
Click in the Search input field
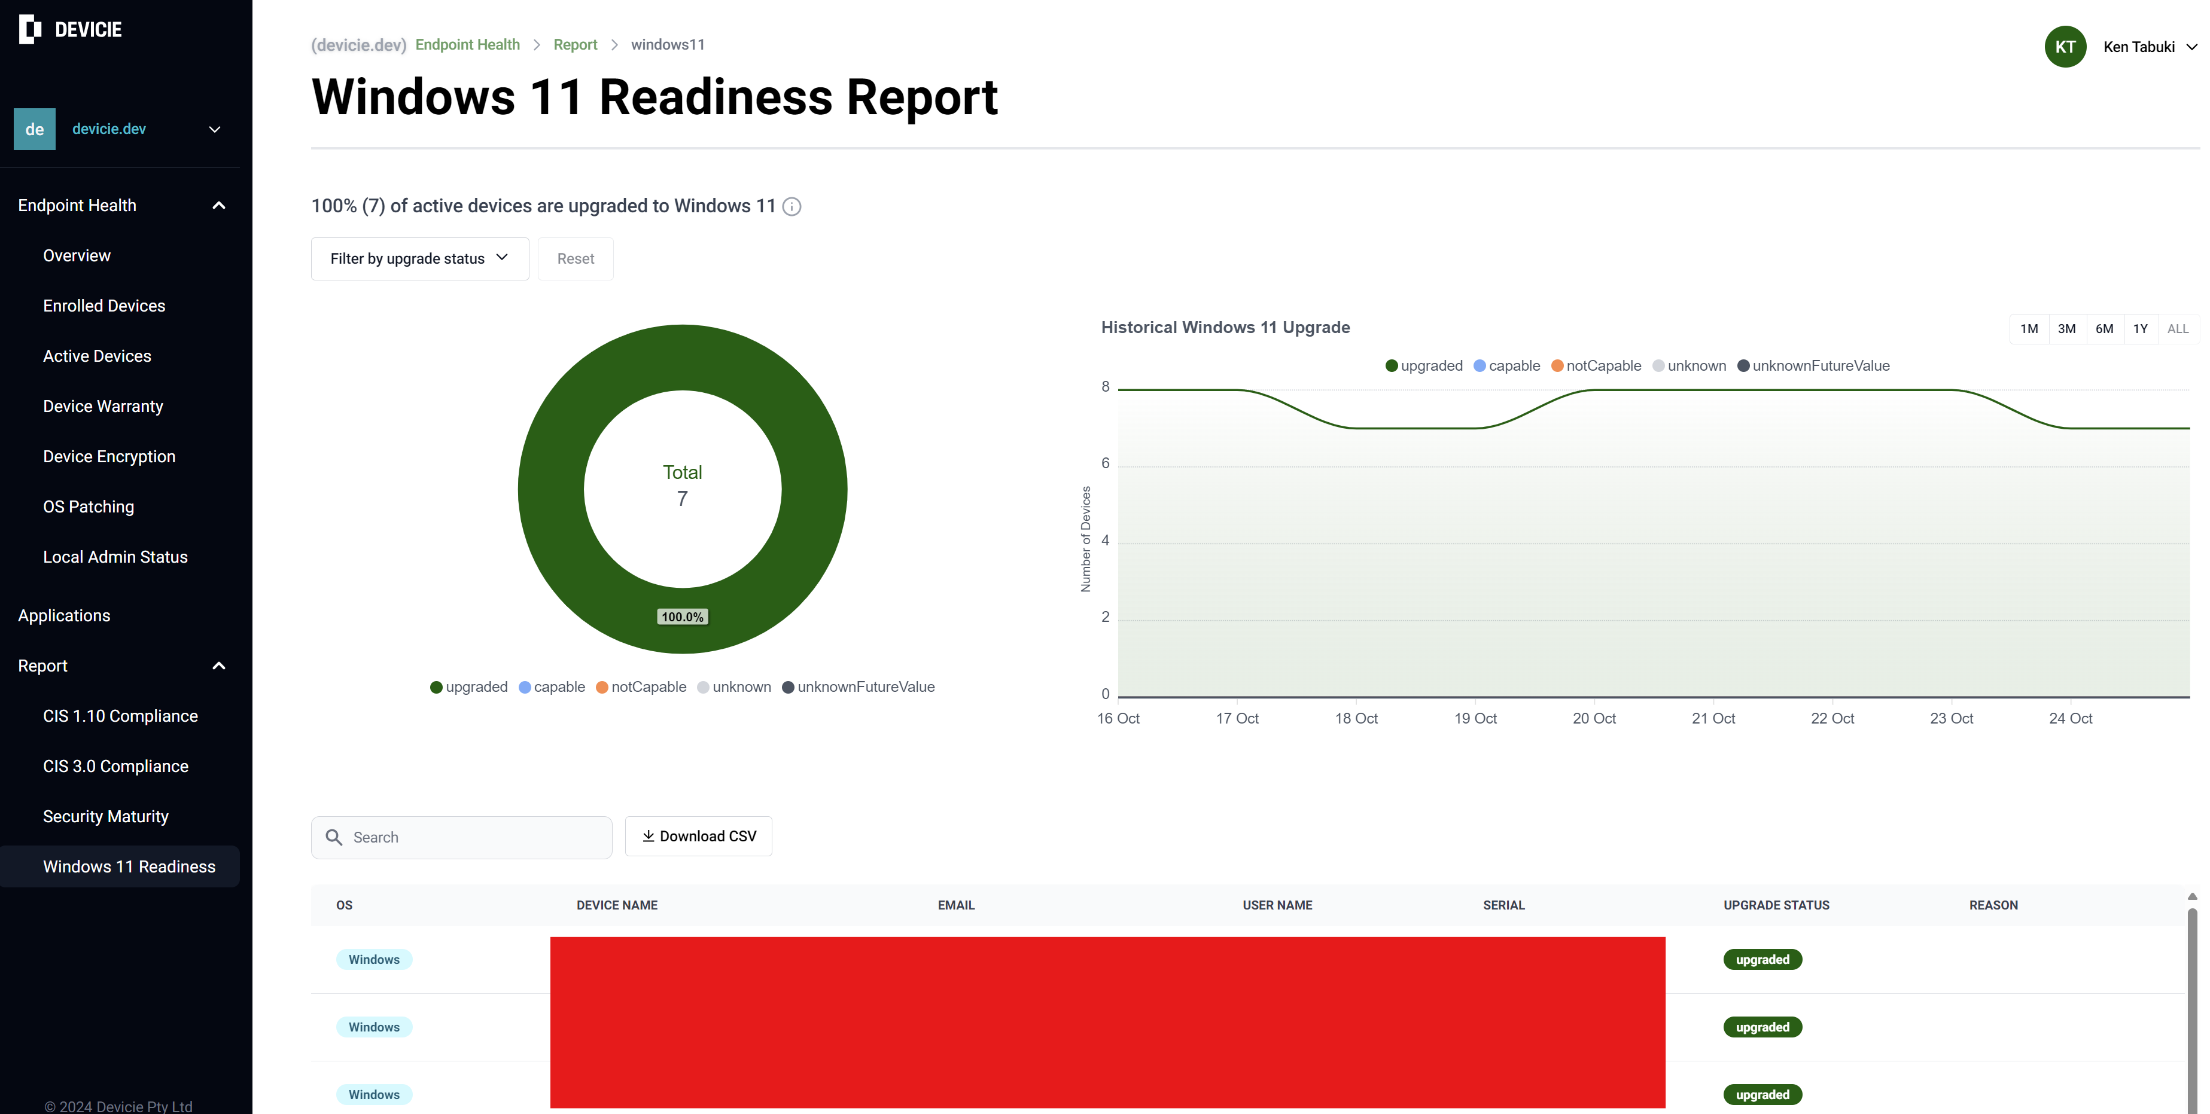pyautogui.click(x=461, y=838)
